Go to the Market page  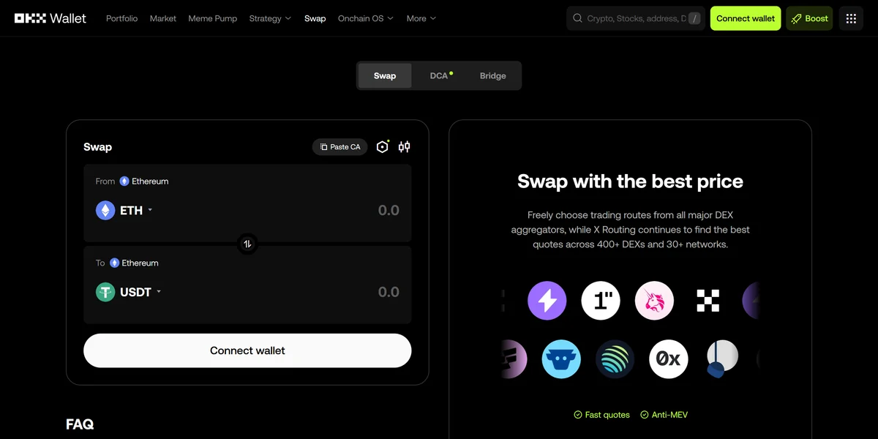coord(163,18)
